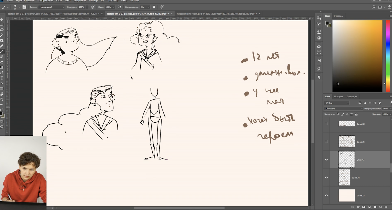Show layer Слой 35

(326, 142)
